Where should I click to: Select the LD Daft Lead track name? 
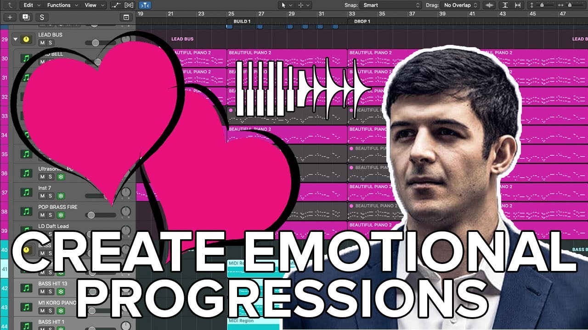click(x=53, y=226)
